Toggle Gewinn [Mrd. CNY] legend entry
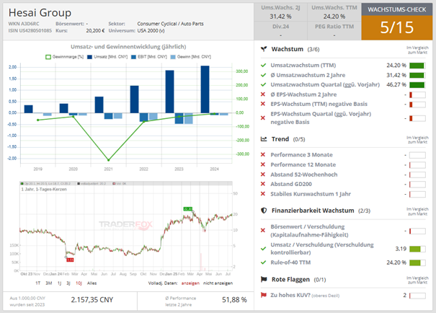The image size is (436, 313). [190, 57]
